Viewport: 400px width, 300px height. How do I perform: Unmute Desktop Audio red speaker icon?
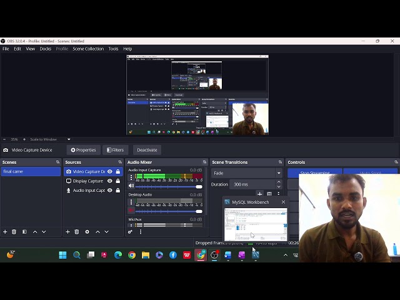pyautogui.click(x=131, y=211)
